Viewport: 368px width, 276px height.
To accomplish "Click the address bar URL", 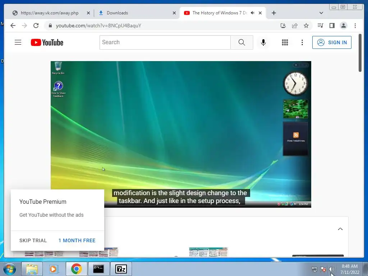I will tap(98, 26).
